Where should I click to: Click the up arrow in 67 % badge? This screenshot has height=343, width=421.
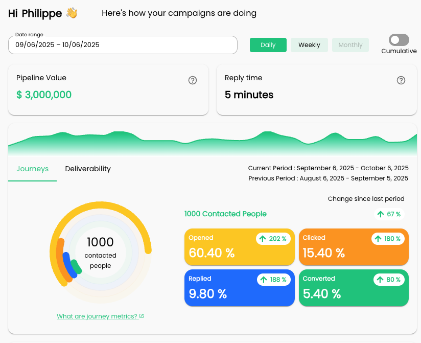coord(381,214)
